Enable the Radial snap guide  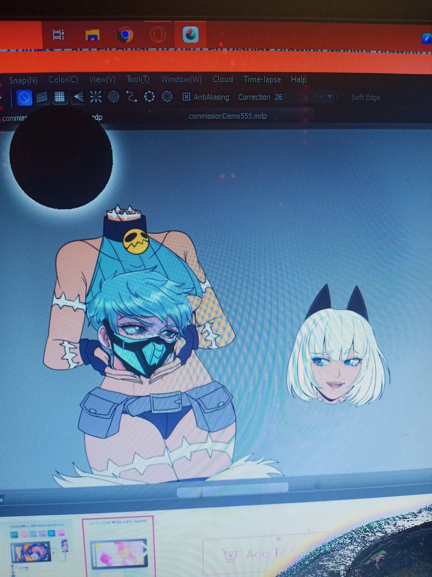96,97
